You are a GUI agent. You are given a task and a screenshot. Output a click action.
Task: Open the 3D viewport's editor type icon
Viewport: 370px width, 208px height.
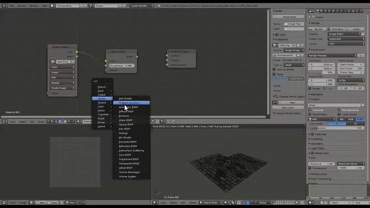coord(155,203)
